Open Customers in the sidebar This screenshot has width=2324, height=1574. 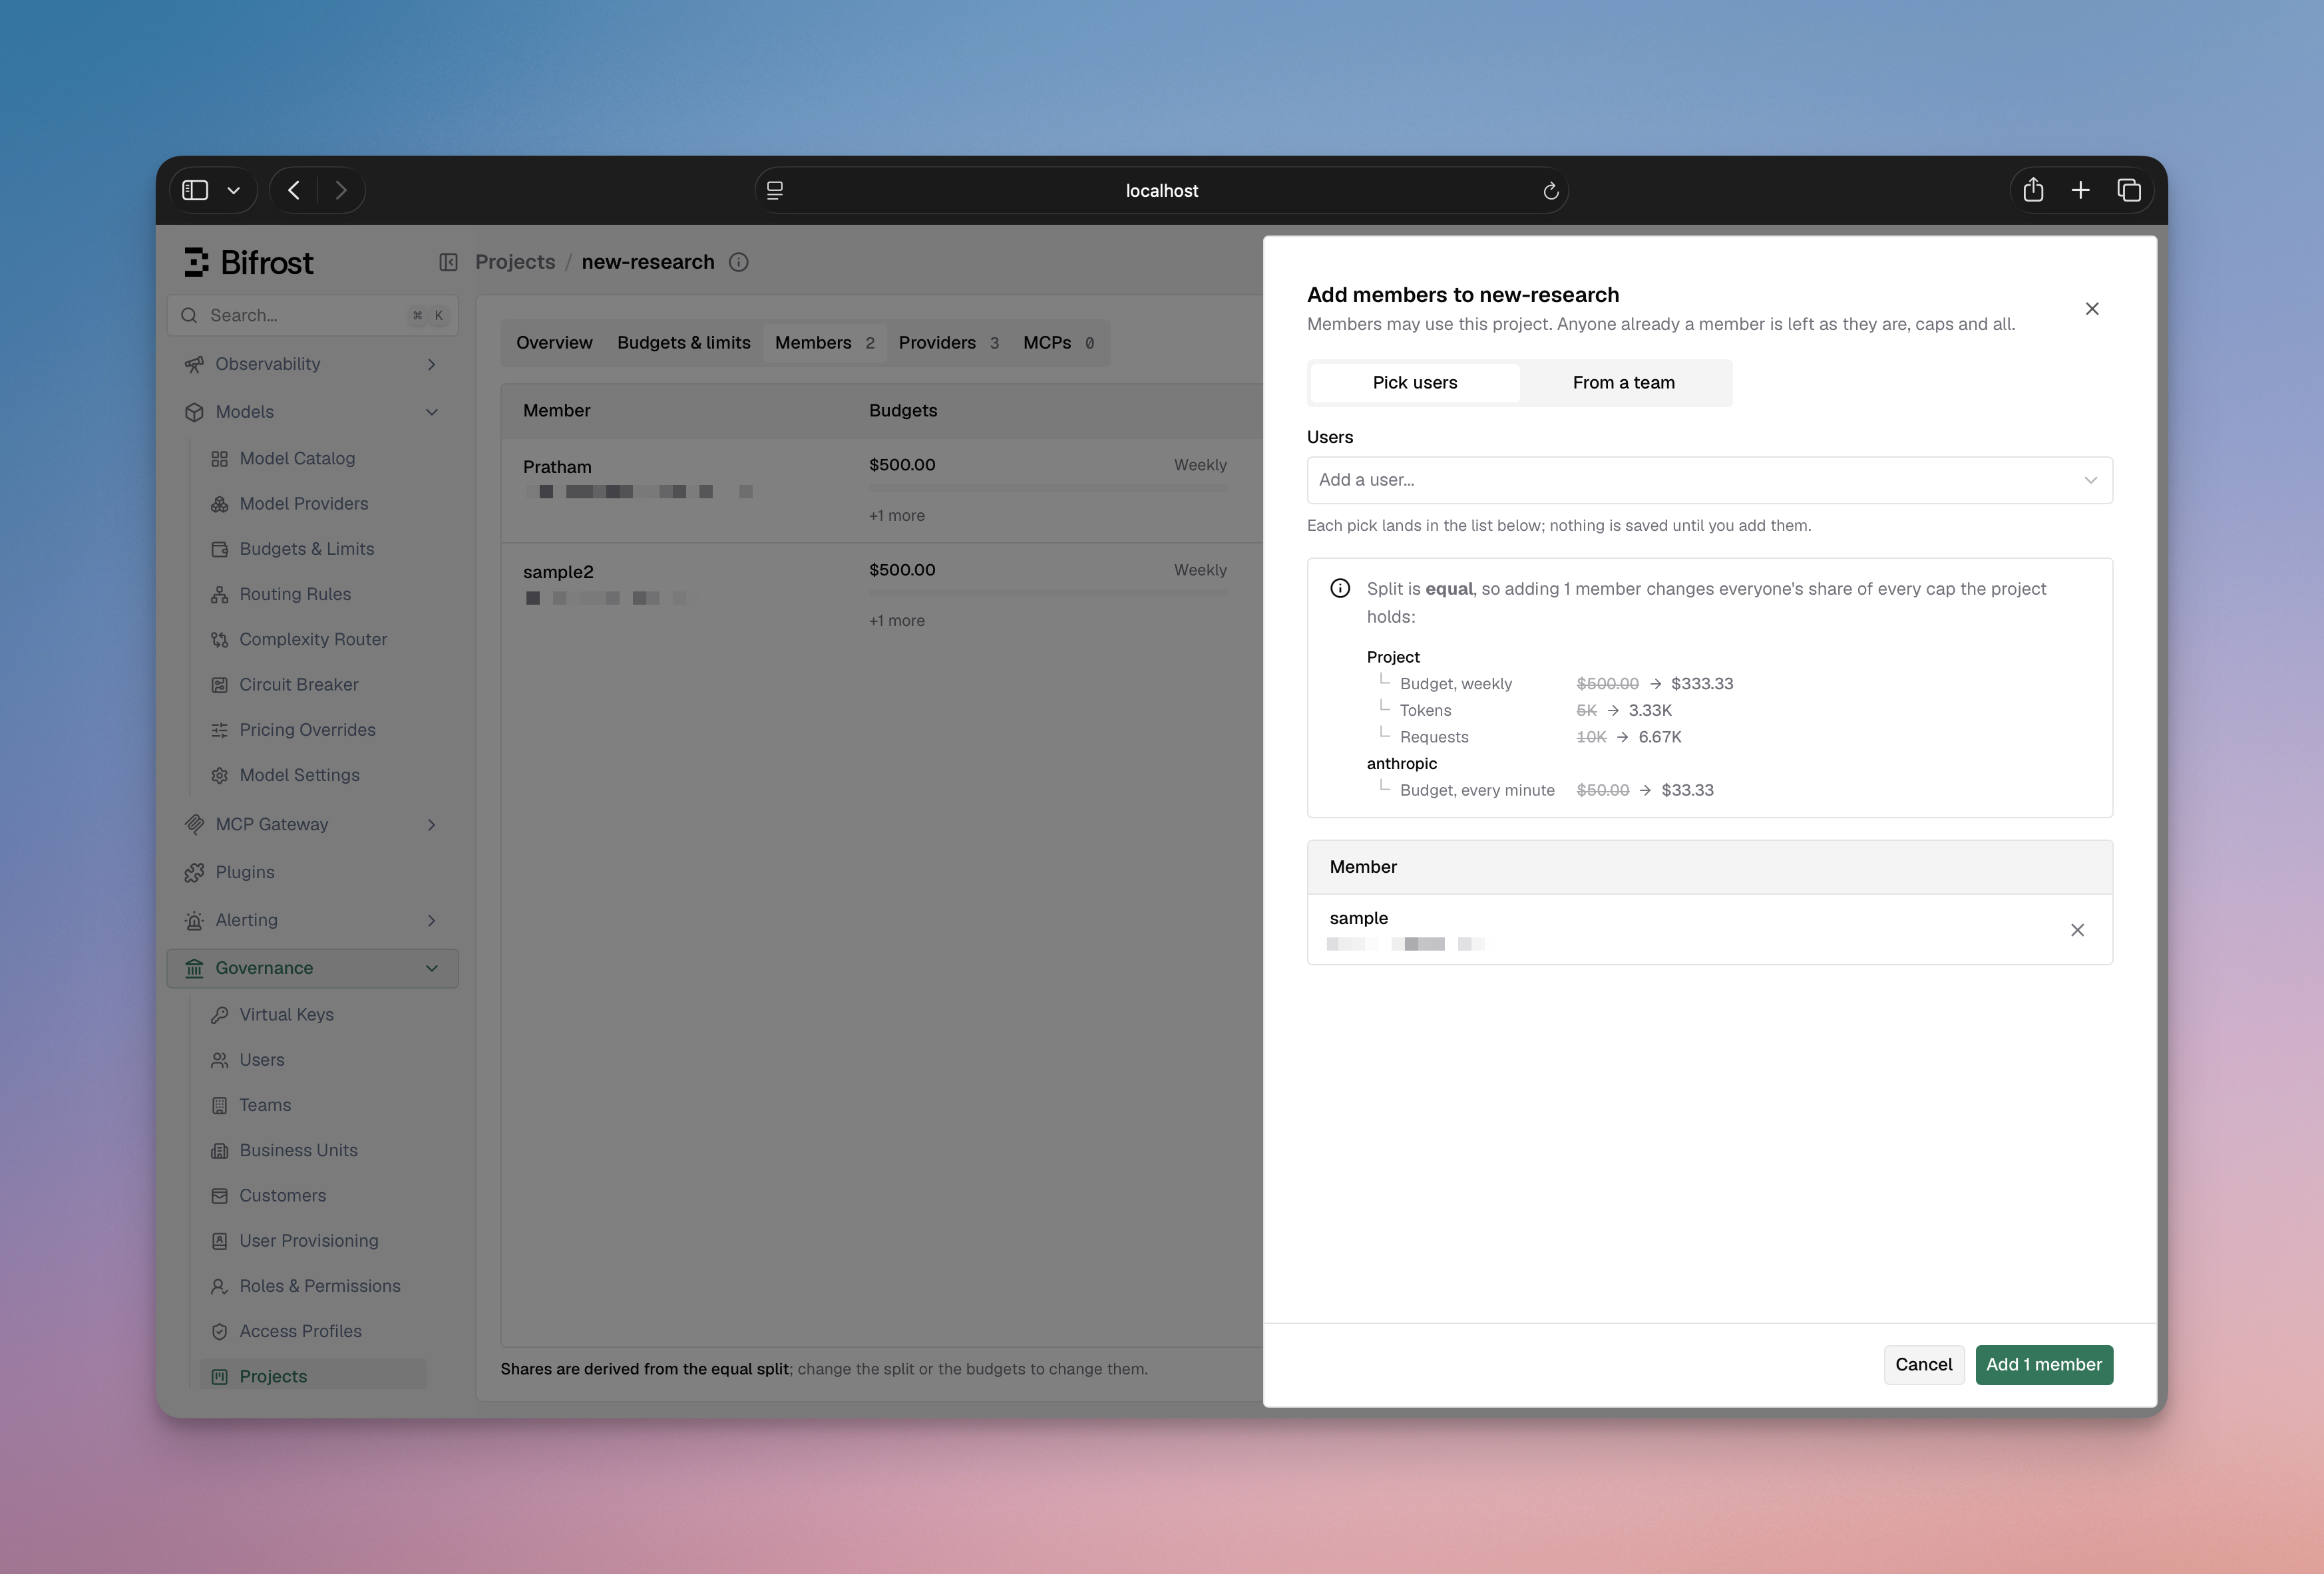(x=282, y=1195)
